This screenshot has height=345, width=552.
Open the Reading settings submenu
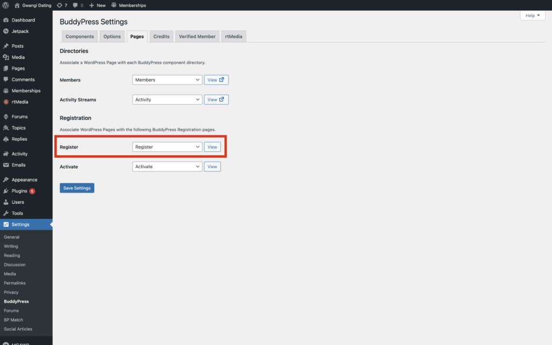[12, 255]
